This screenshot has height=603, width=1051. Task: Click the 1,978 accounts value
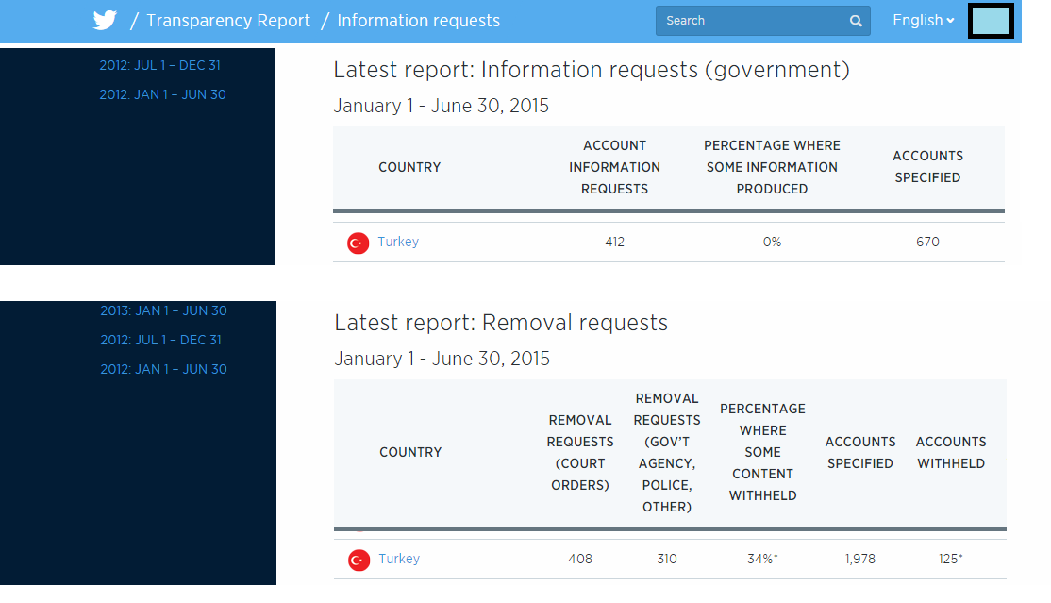860,559
